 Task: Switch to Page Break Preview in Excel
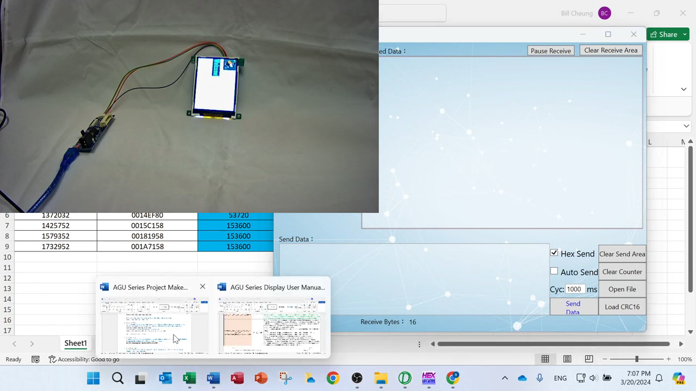pyautogui.click(x=589, y=359)
